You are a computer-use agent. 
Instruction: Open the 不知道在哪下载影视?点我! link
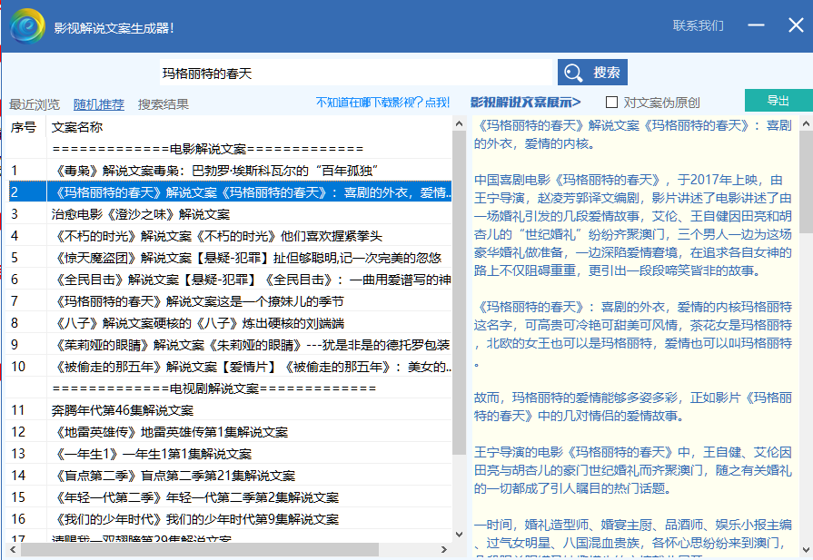382,102
